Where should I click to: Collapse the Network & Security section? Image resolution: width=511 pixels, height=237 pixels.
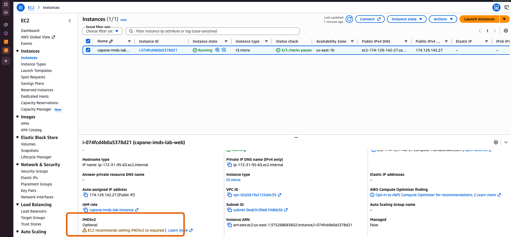tap(17, 165)
